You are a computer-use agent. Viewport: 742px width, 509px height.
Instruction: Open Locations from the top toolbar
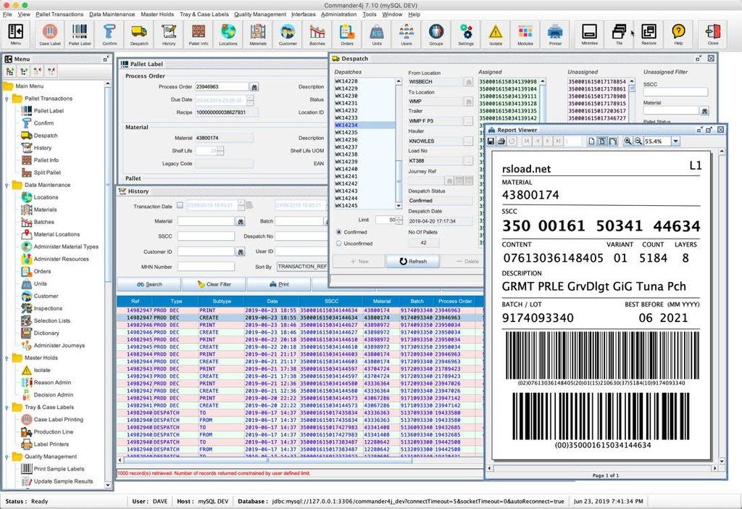coord(228,33)
